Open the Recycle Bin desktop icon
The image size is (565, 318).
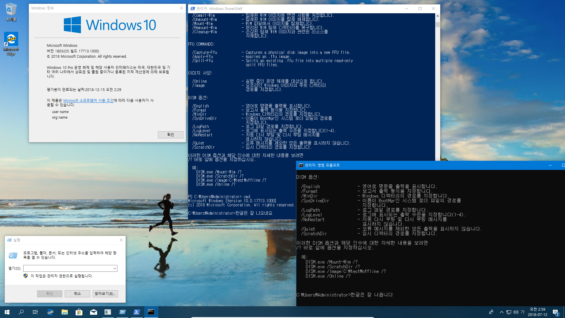coord(11,12)
